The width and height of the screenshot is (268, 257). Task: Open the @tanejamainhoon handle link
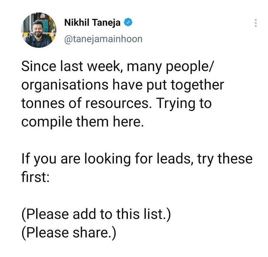[x=103, y=39]
